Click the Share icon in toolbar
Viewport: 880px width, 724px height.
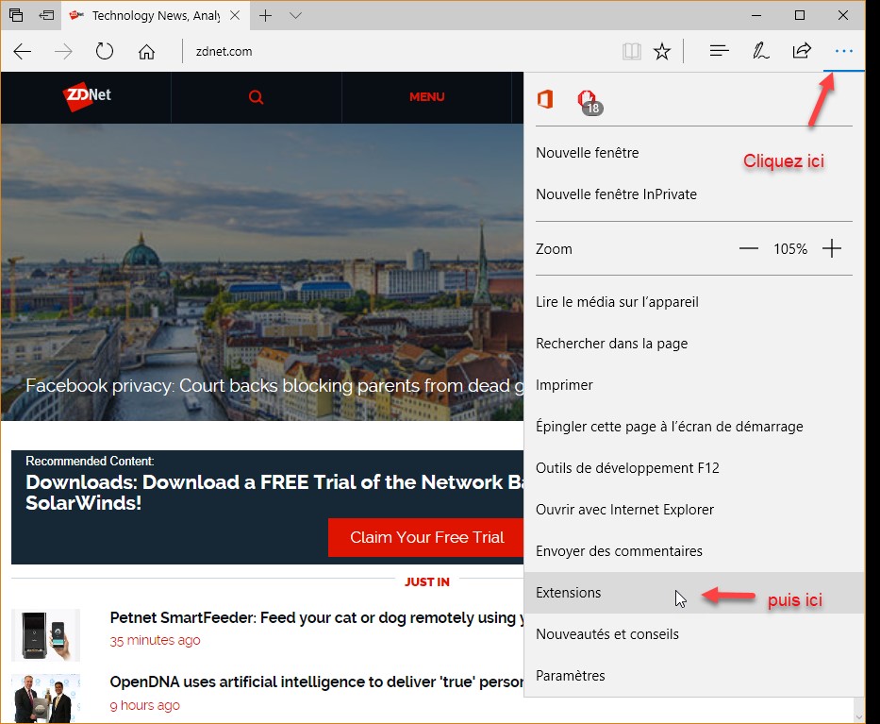click(x=802, y=51)
